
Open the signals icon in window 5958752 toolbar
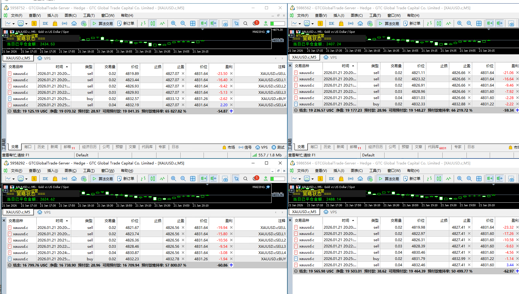point(64,24)
